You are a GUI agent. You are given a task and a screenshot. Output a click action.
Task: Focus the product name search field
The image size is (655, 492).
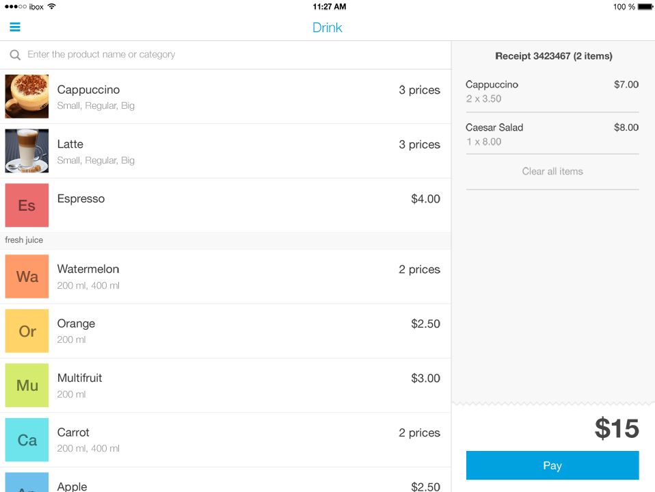226,55
